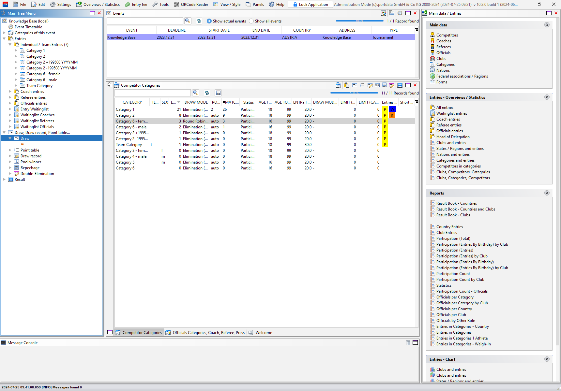Click the calendar edit icon in Events header
The width and height of the screenshot is (561, 391).
(x=384, y=13)
